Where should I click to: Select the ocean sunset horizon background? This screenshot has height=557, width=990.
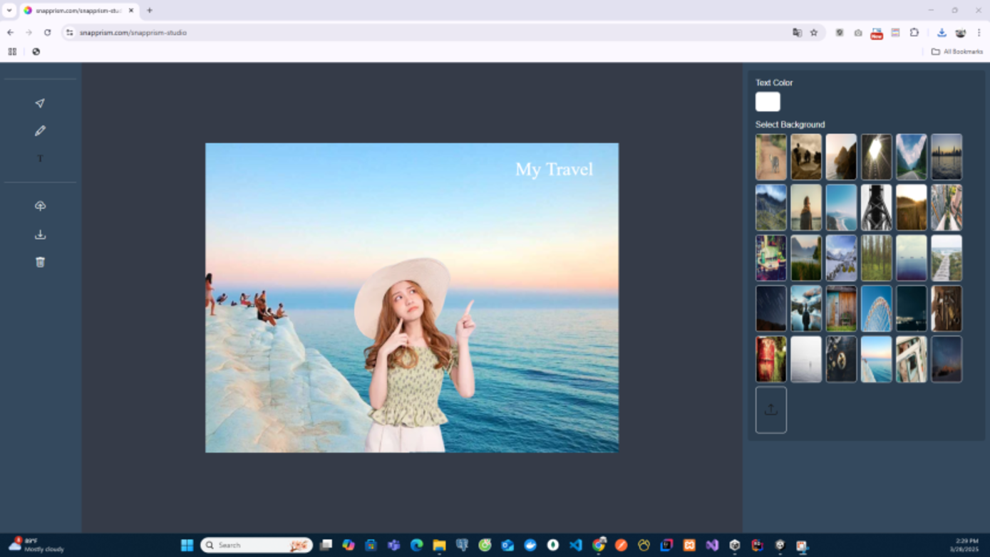tap(876, 359)
